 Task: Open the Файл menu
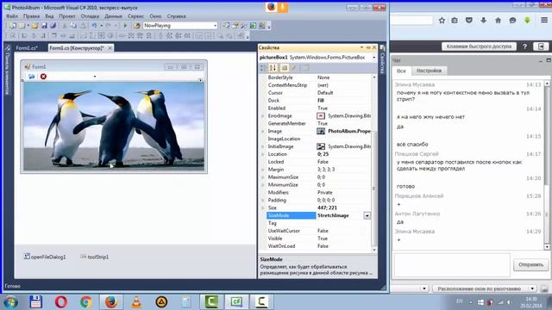click(x=11, y=16)
